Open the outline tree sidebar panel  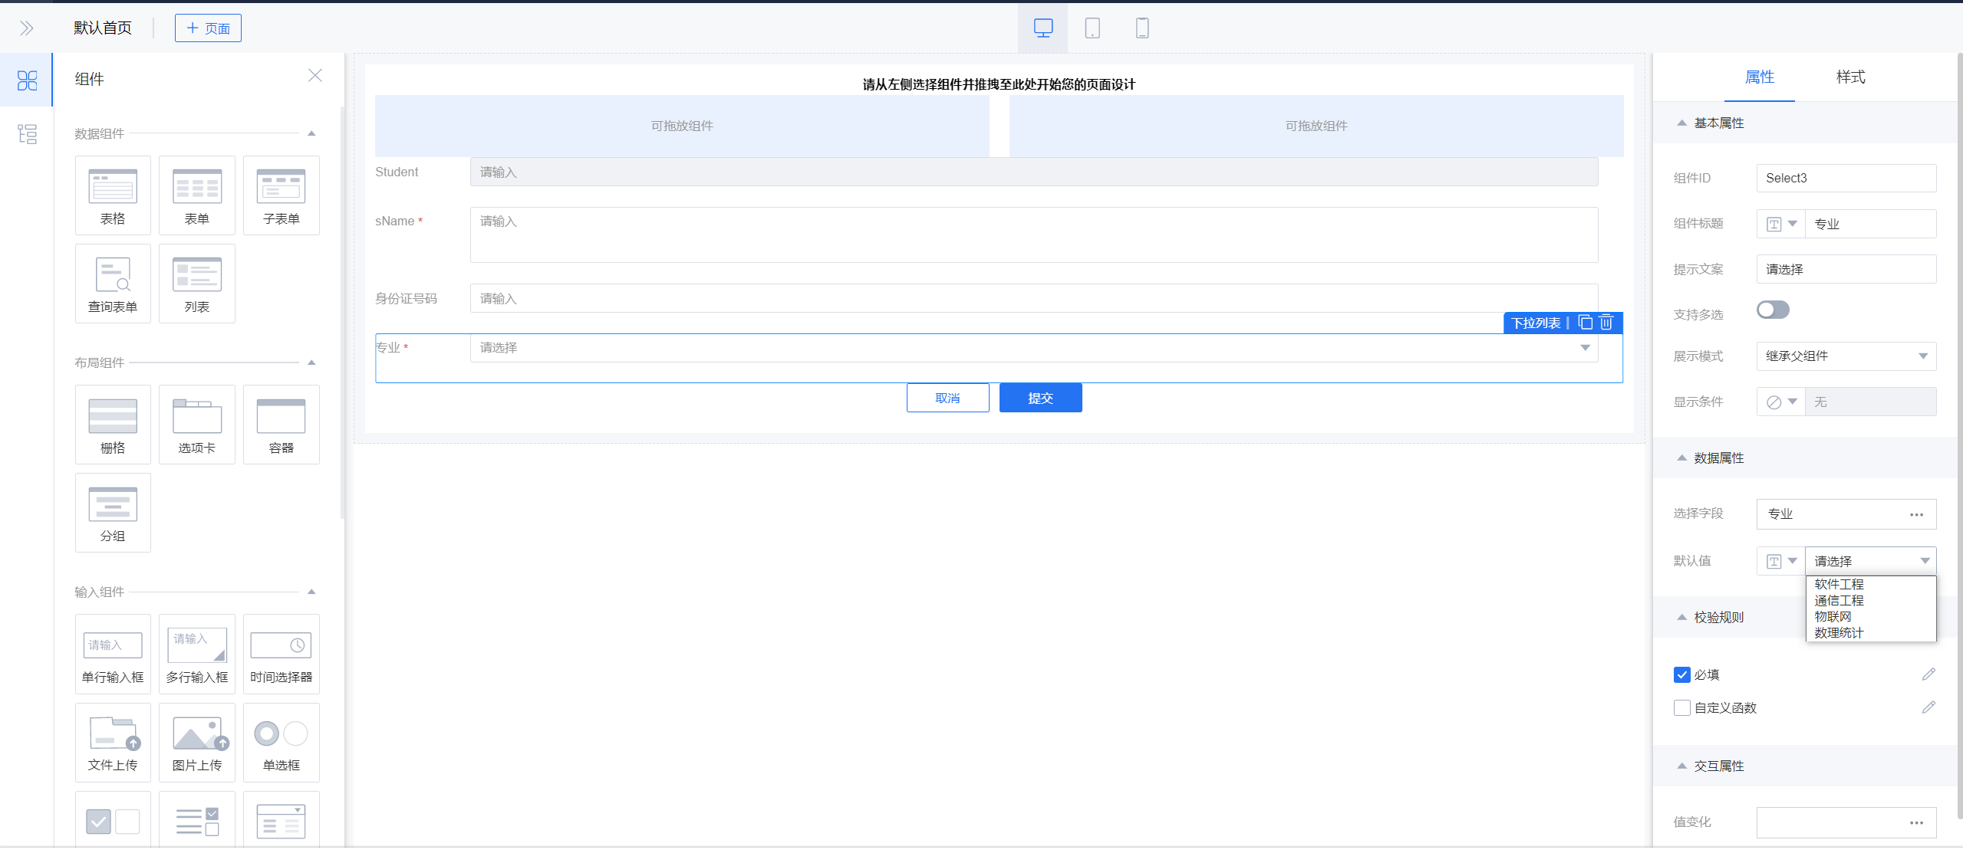[x=27, y=134]
